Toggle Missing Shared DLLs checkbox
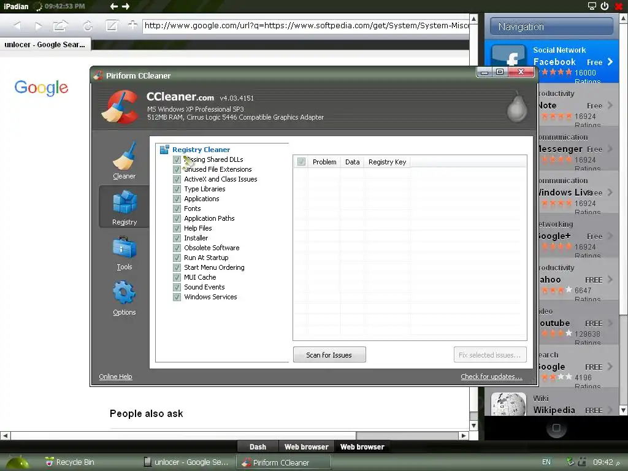 click(177, 159)
